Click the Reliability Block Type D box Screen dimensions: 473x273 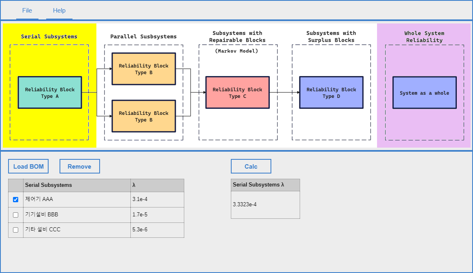pos(331,93)
